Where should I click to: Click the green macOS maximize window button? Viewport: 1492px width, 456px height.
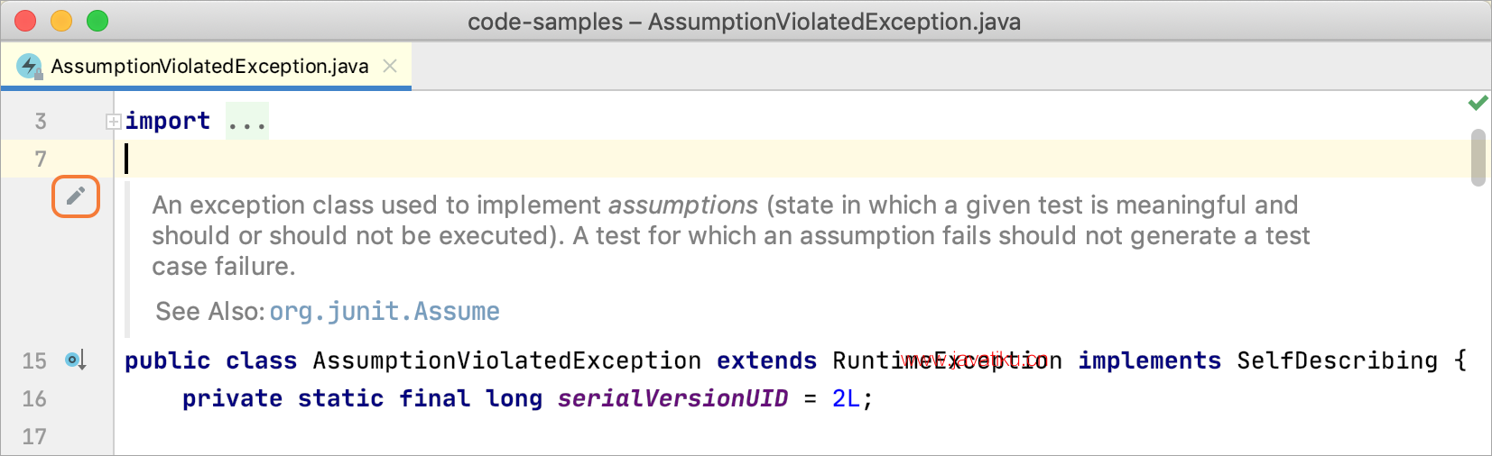[97, 21]
